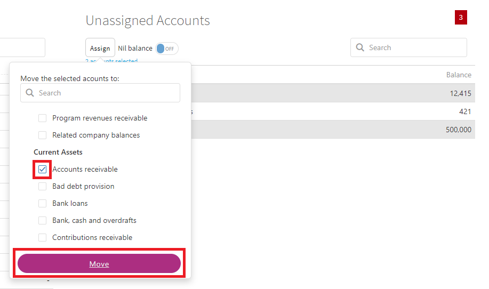Toggle the Nil balance switch
Image resolution: width=489 pixels, height=289 pixels.
pos(167,49)
